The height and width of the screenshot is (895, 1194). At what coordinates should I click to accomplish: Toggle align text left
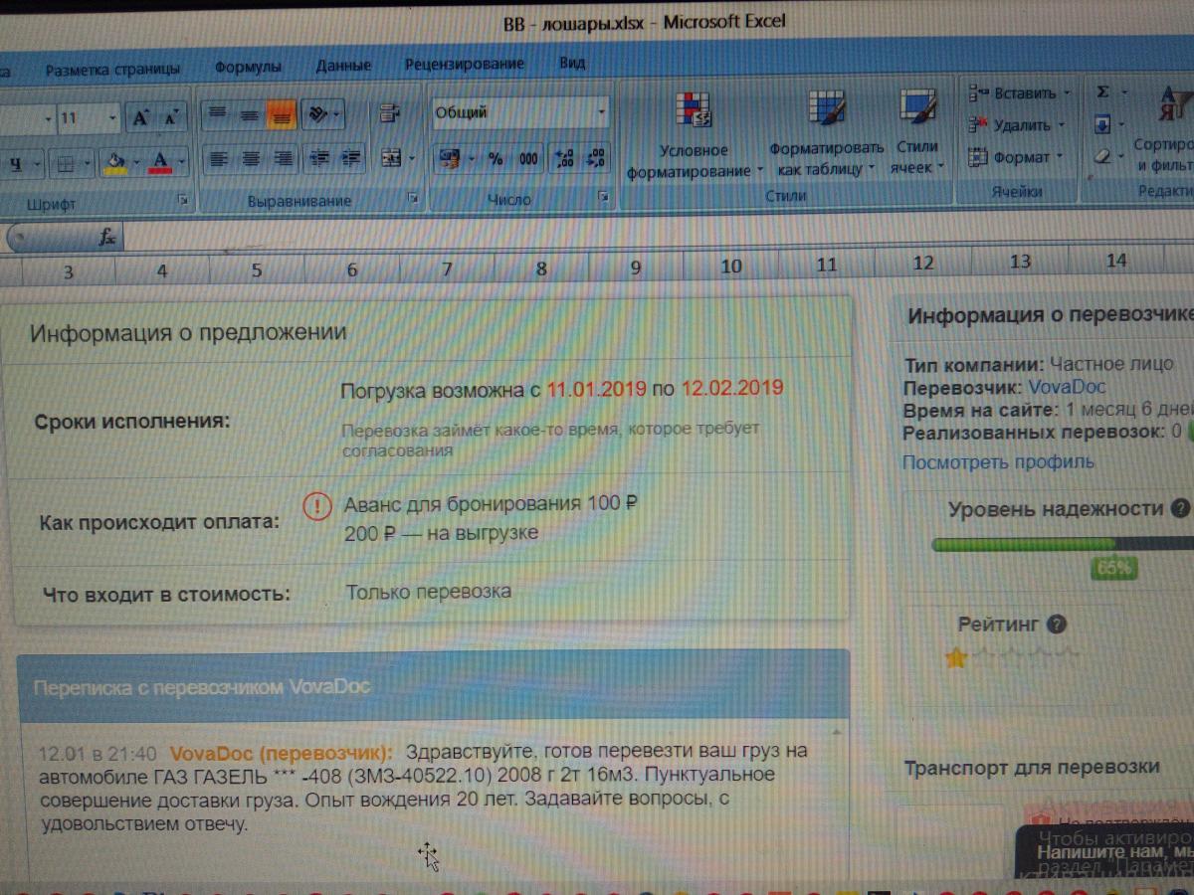click(x=218, y=158)
